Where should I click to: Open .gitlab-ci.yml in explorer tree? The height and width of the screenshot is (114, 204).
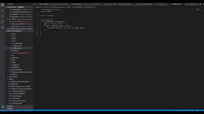(17, 46)
